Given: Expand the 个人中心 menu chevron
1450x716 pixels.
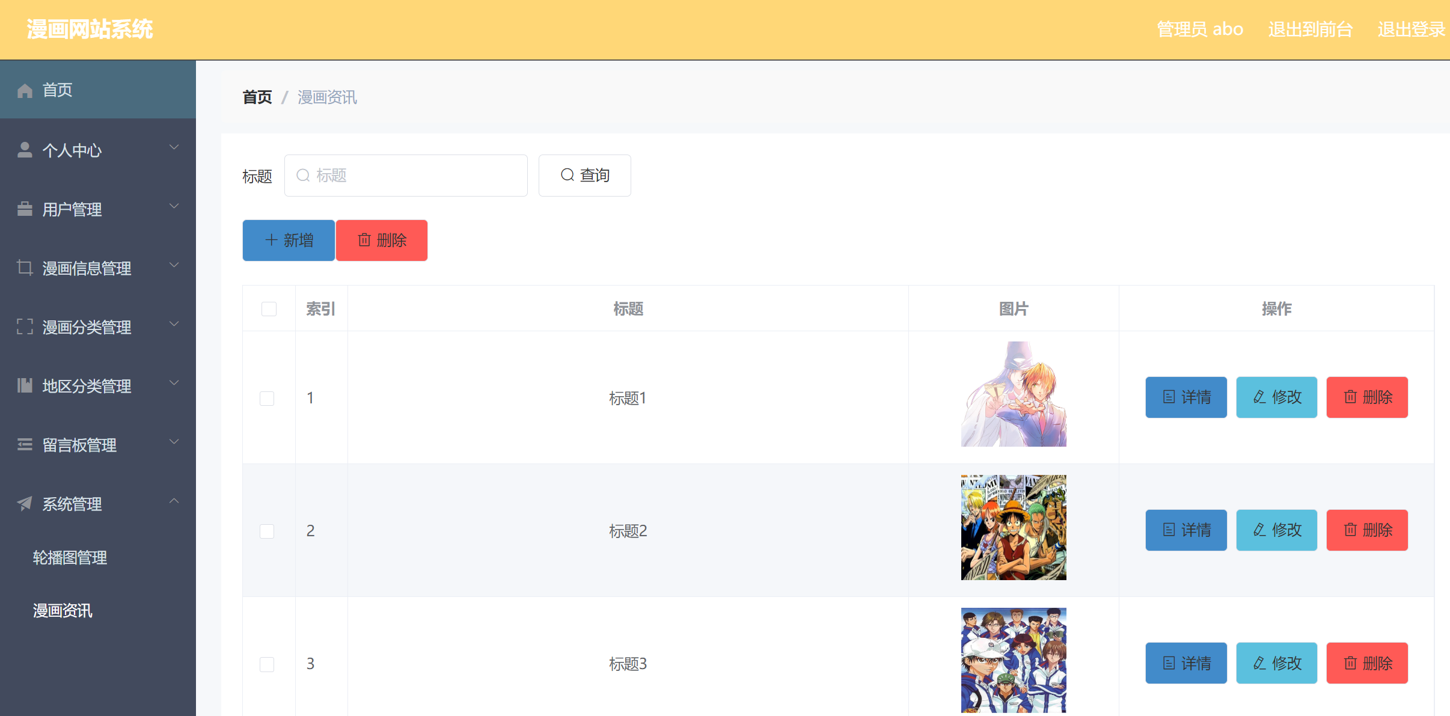Looking at the screenshot, I should tap(174, 147).
